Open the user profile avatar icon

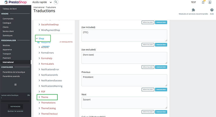coord(210,2)
